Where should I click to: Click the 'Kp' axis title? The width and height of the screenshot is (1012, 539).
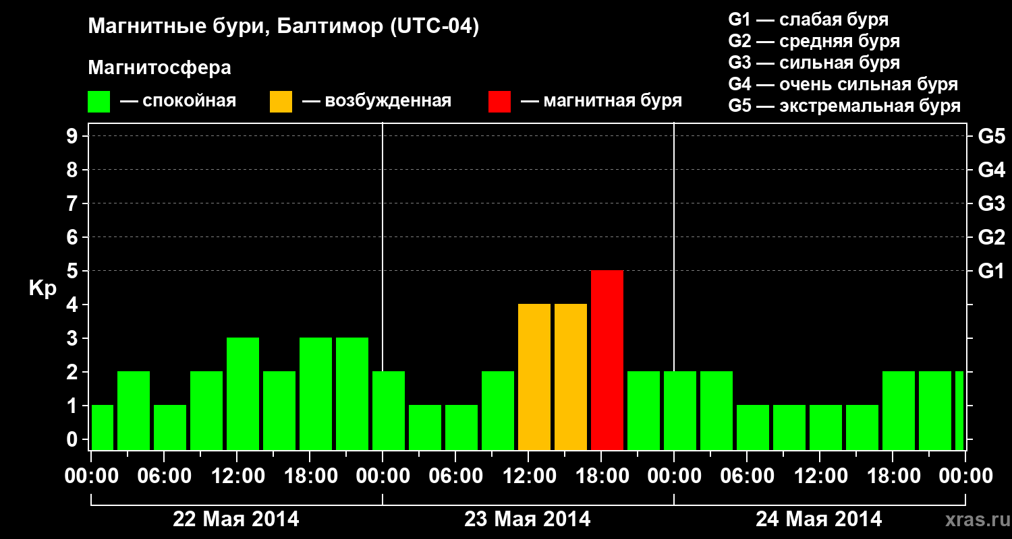tap(43, 288)
